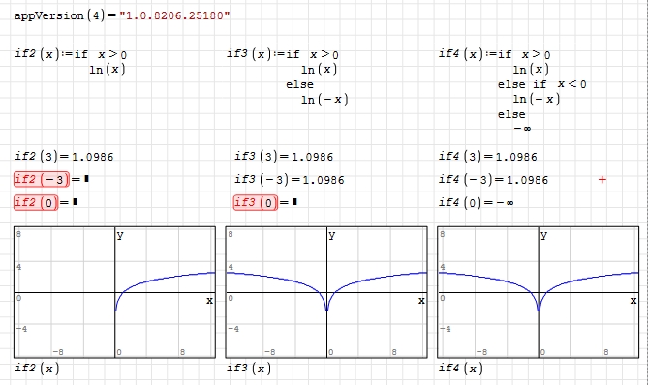Click the "else if x<0" line in if4
Screen dimensions: 648x385
[x=541, y=84]
